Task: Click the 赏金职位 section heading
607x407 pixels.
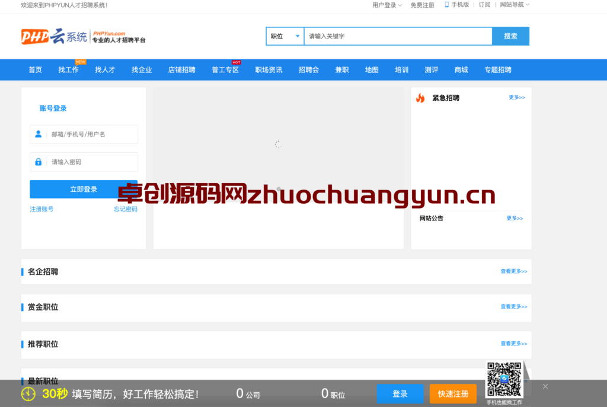Action: (43, 307)
